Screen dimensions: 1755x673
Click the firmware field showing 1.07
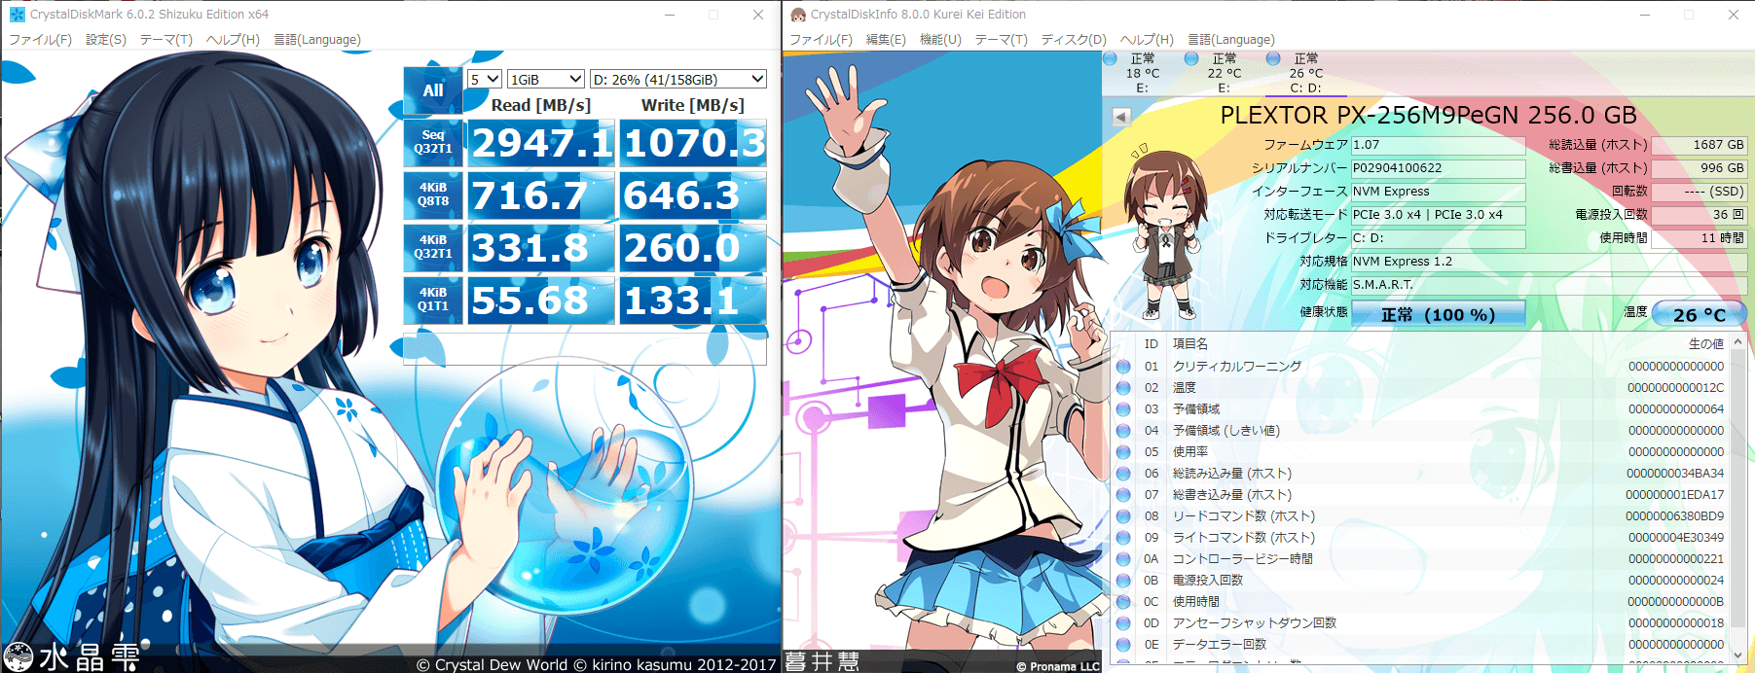1438,145
